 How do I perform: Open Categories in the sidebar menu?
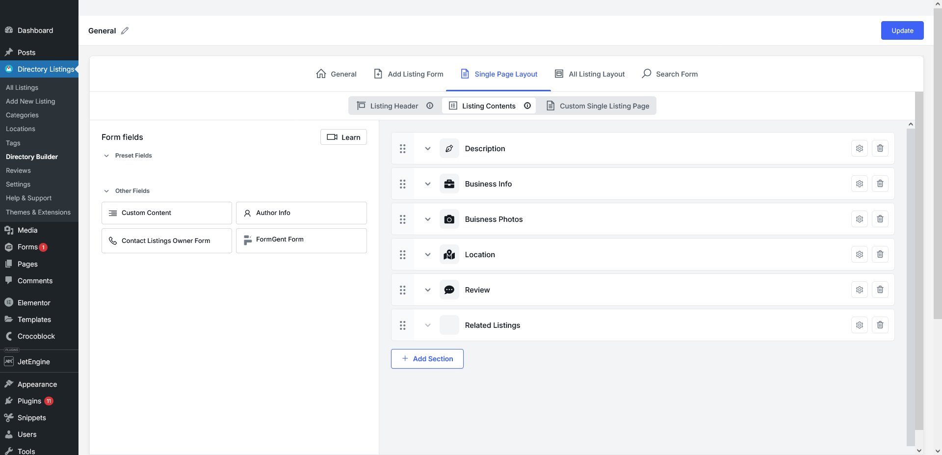point(22,115)
